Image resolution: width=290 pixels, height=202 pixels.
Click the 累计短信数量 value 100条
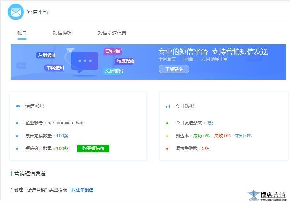click(62, 136)
